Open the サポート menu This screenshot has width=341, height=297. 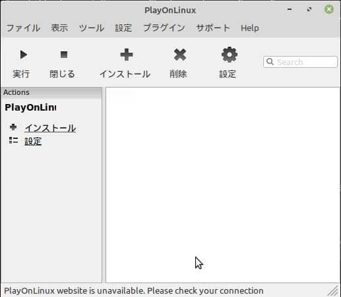(213, 28)
